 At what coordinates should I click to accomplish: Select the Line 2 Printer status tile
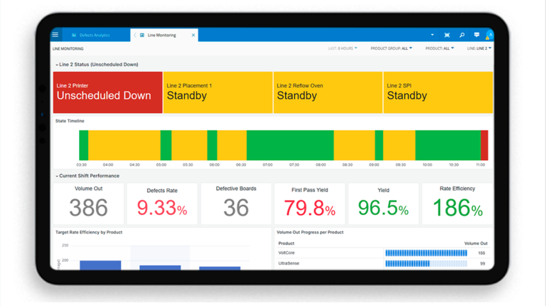tap(107, 92)
